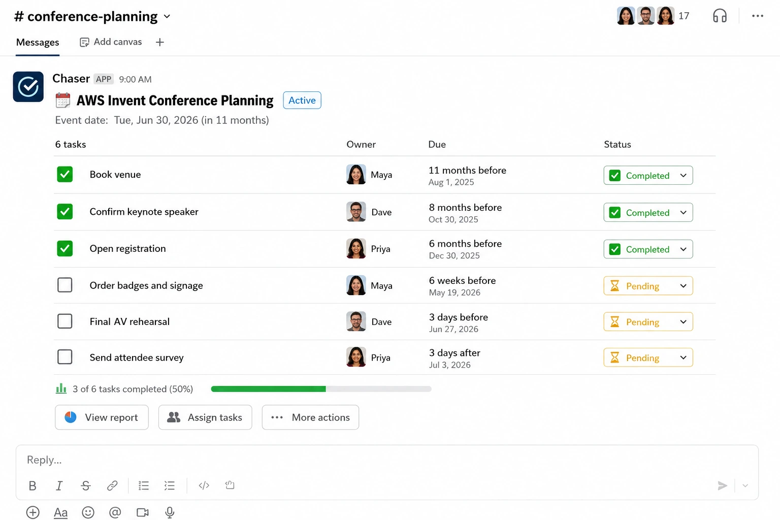780x520 pixels.
Task: Change Pending status for Final AV rehearsal
Action: point(648,321)
